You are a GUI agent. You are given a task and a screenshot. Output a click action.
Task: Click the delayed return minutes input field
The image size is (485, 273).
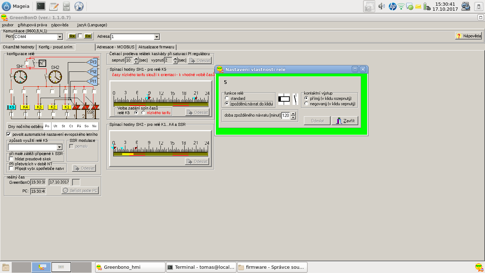point(285,116)
